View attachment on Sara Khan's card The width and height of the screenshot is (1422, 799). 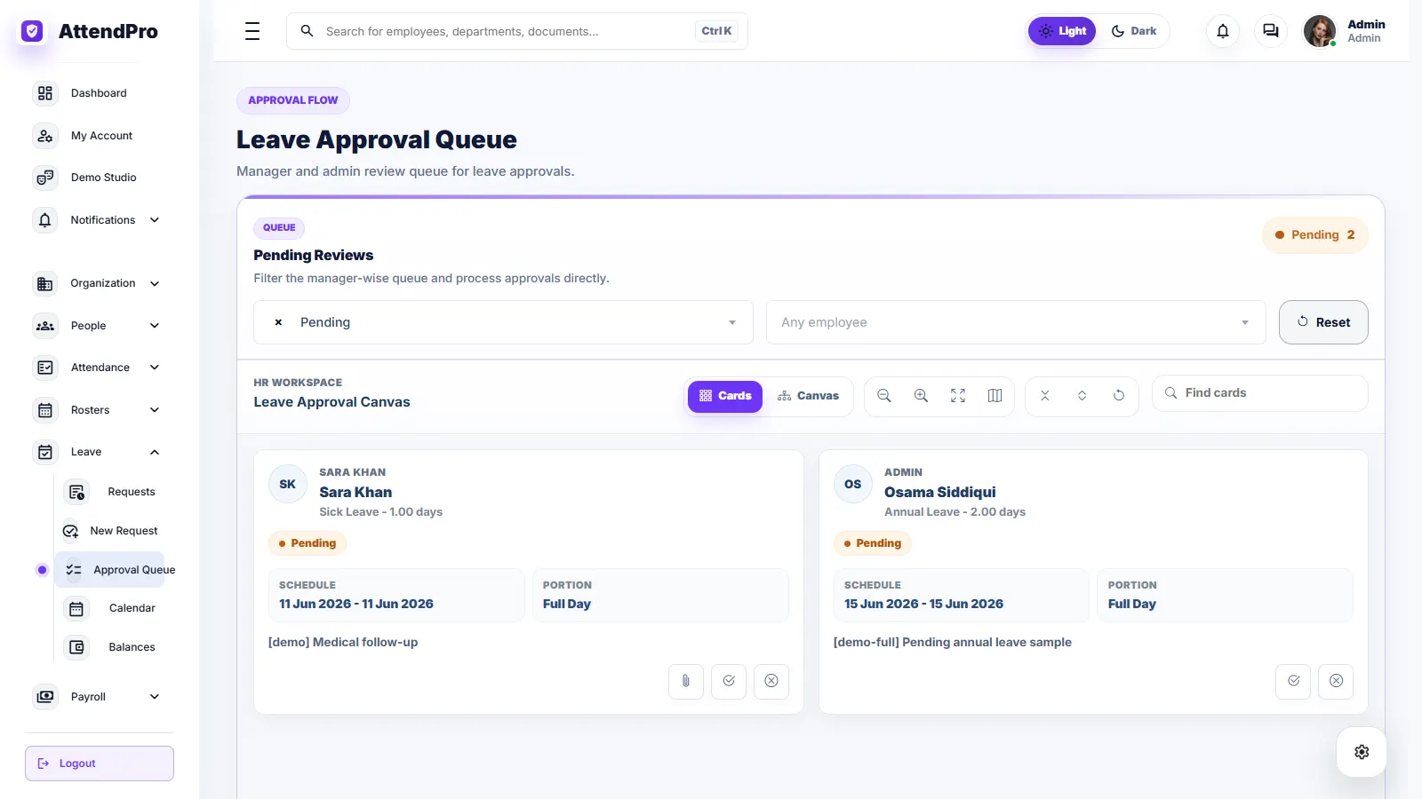click(686, 681)
